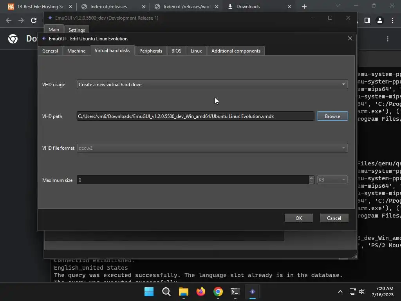Screen dimensions: 401x301
Task: Expand the VHD file format dropdown
Action: pos(212,148)
